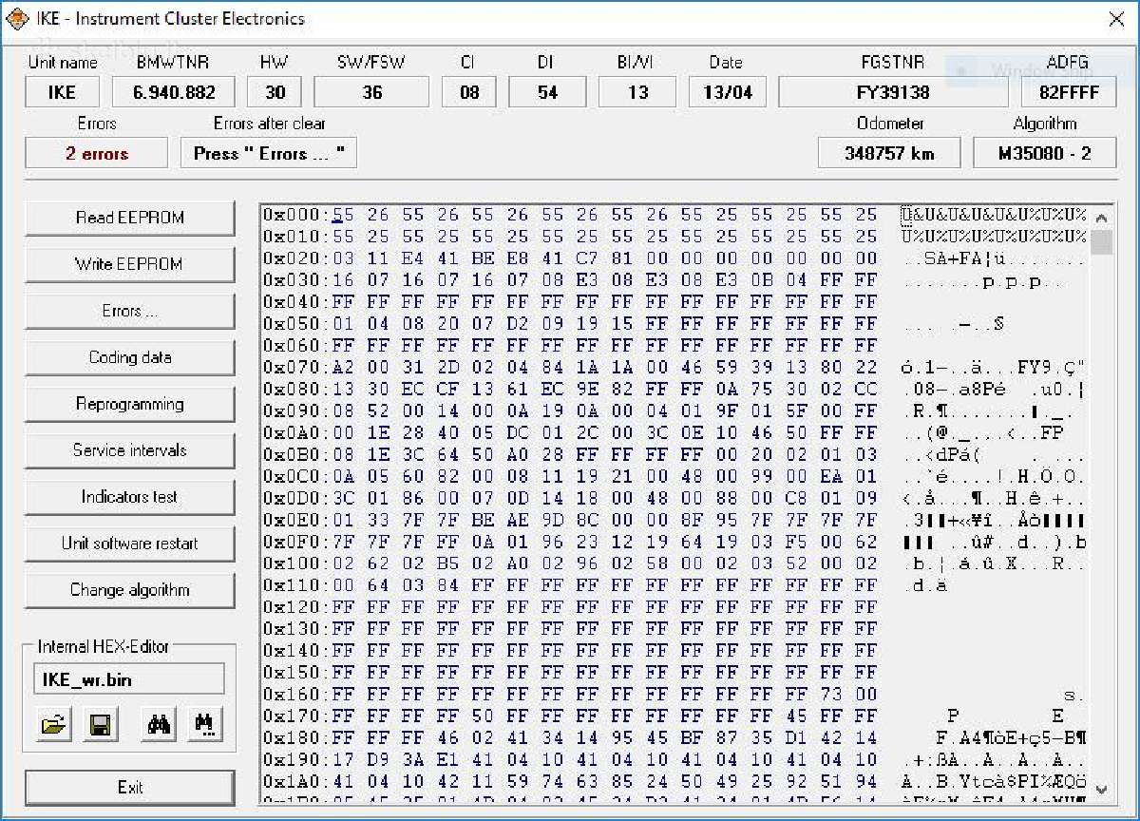Select the FGSTNR value FY39138
Screen dimensions: 1140x821
(x=893, y=92)
